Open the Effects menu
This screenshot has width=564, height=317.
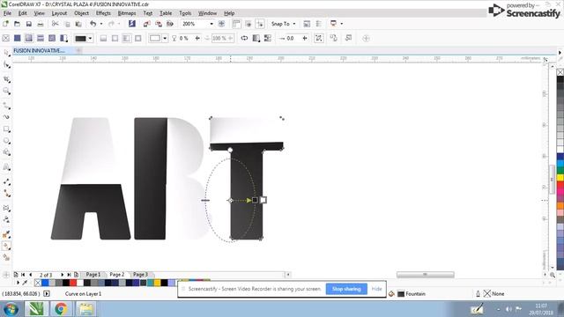[103, 13]
